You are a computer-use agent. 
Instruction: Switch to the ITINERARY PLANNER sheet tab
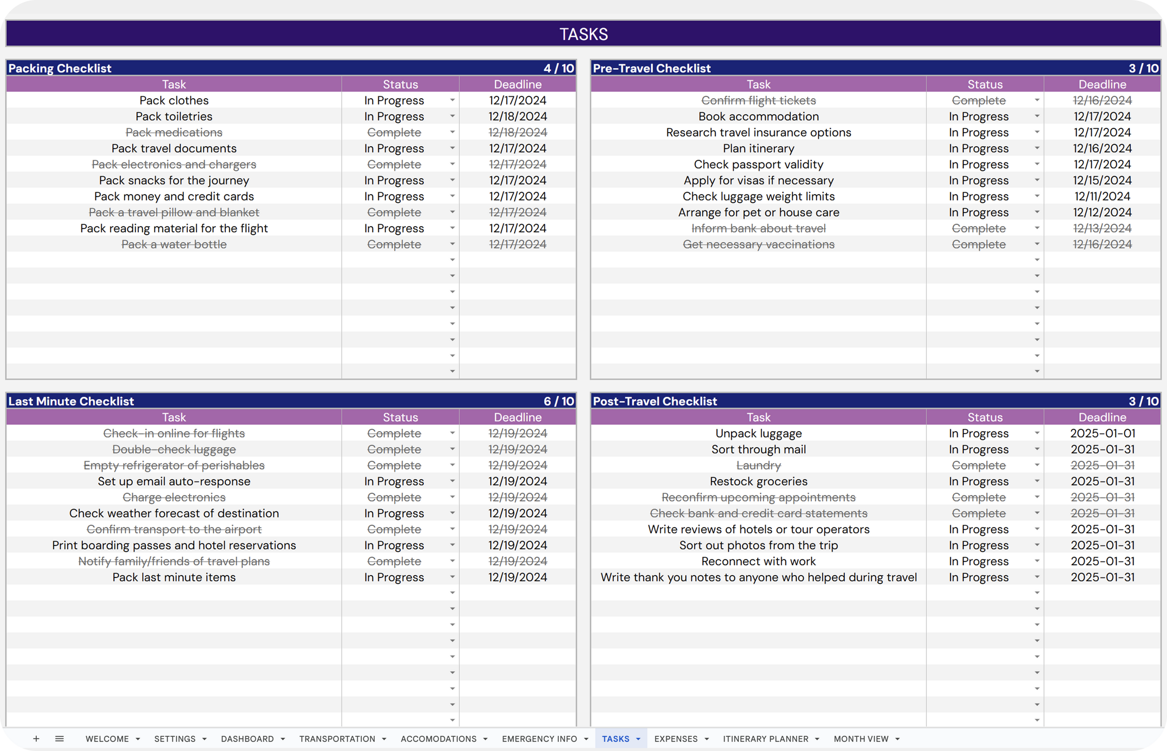coord(765,739)
